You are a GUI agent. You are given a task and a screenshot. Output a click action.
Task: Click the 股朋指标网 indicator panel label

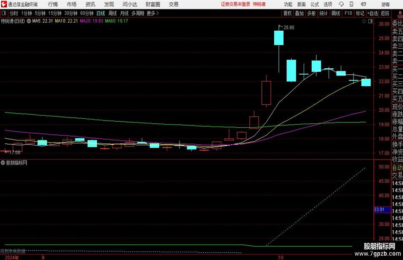tap(17, 163)
